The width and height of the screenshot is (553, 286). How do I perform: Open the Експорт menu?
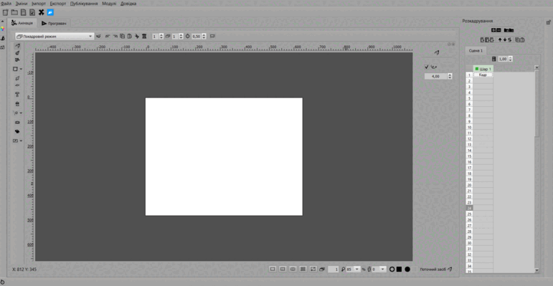(58, 4)
